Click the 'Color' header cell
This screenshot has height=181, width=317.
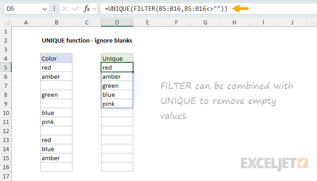coord(57,58)
